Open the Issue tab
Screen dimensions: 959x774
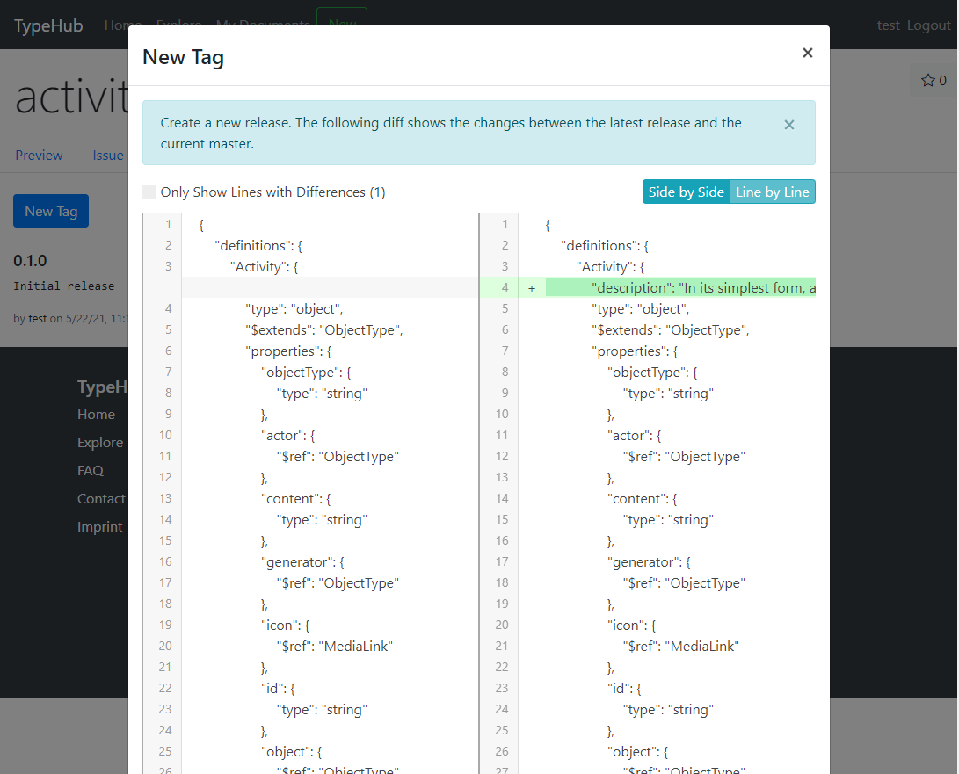[107, 156]
